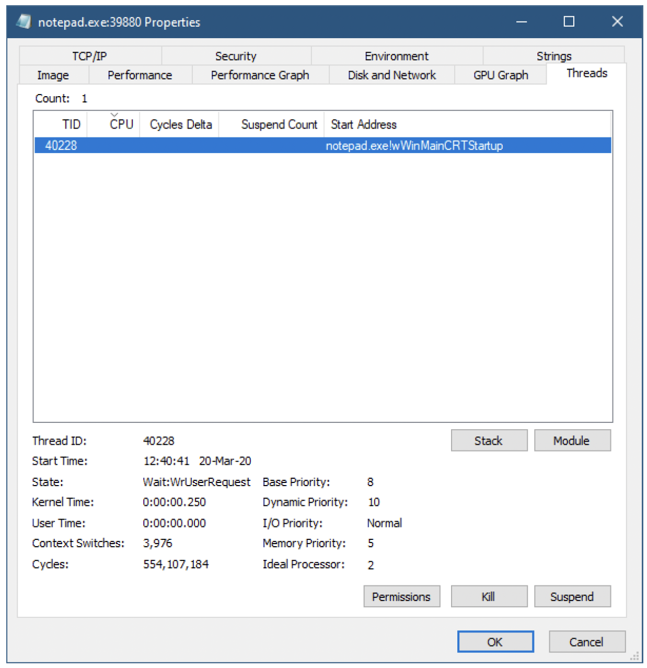The height and width of the screenshot is (668, 647).
Task: Click the Thread ID value 40228 below list
Action: coord(159,441)
